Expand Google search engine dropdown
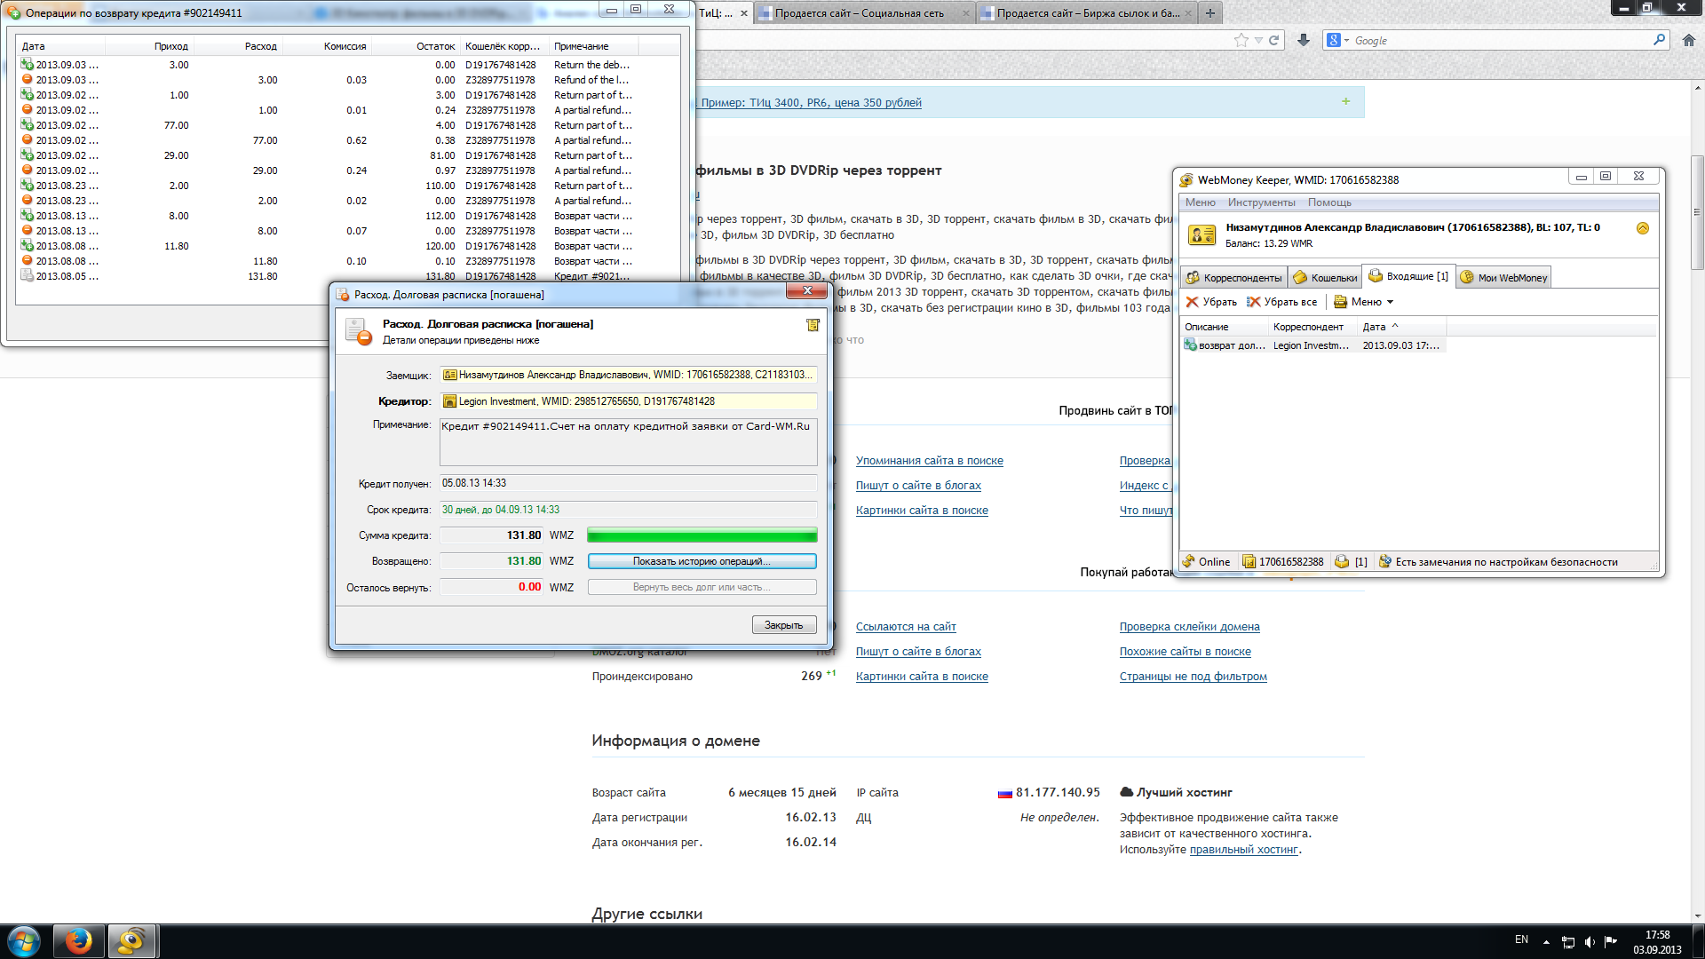This screenshot has height=959, width=1705. (1337, 40)
